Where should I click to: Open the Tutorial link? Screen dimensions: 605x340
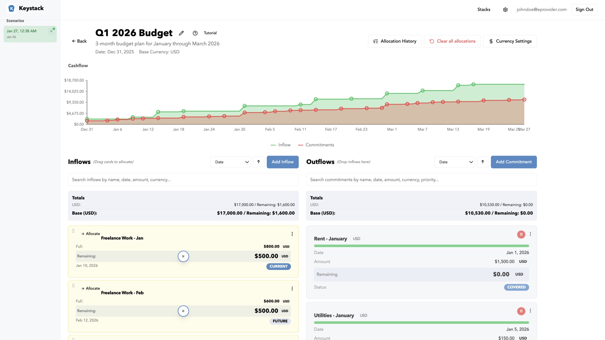(210, 33)
